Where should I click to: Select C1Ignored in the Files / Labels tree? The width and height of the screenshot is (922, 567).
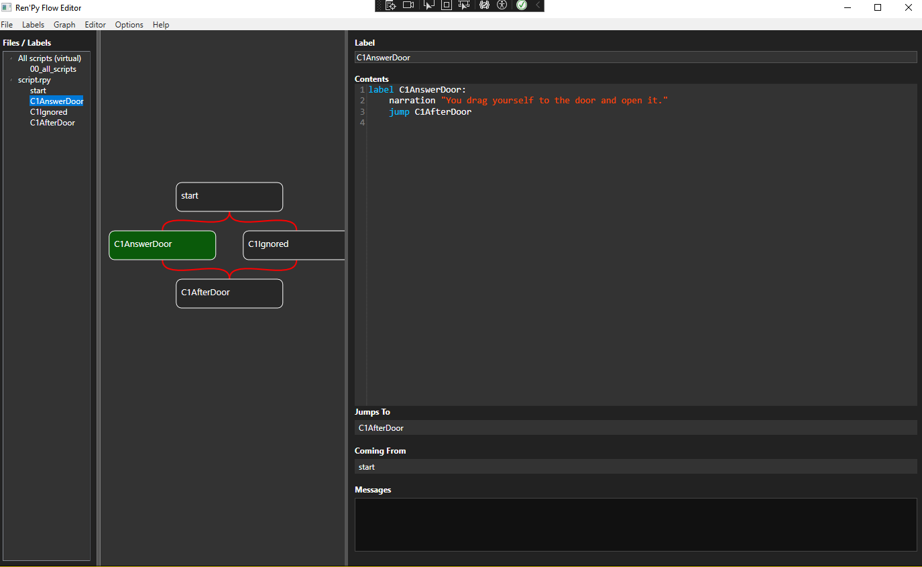[x=48, y=112]
